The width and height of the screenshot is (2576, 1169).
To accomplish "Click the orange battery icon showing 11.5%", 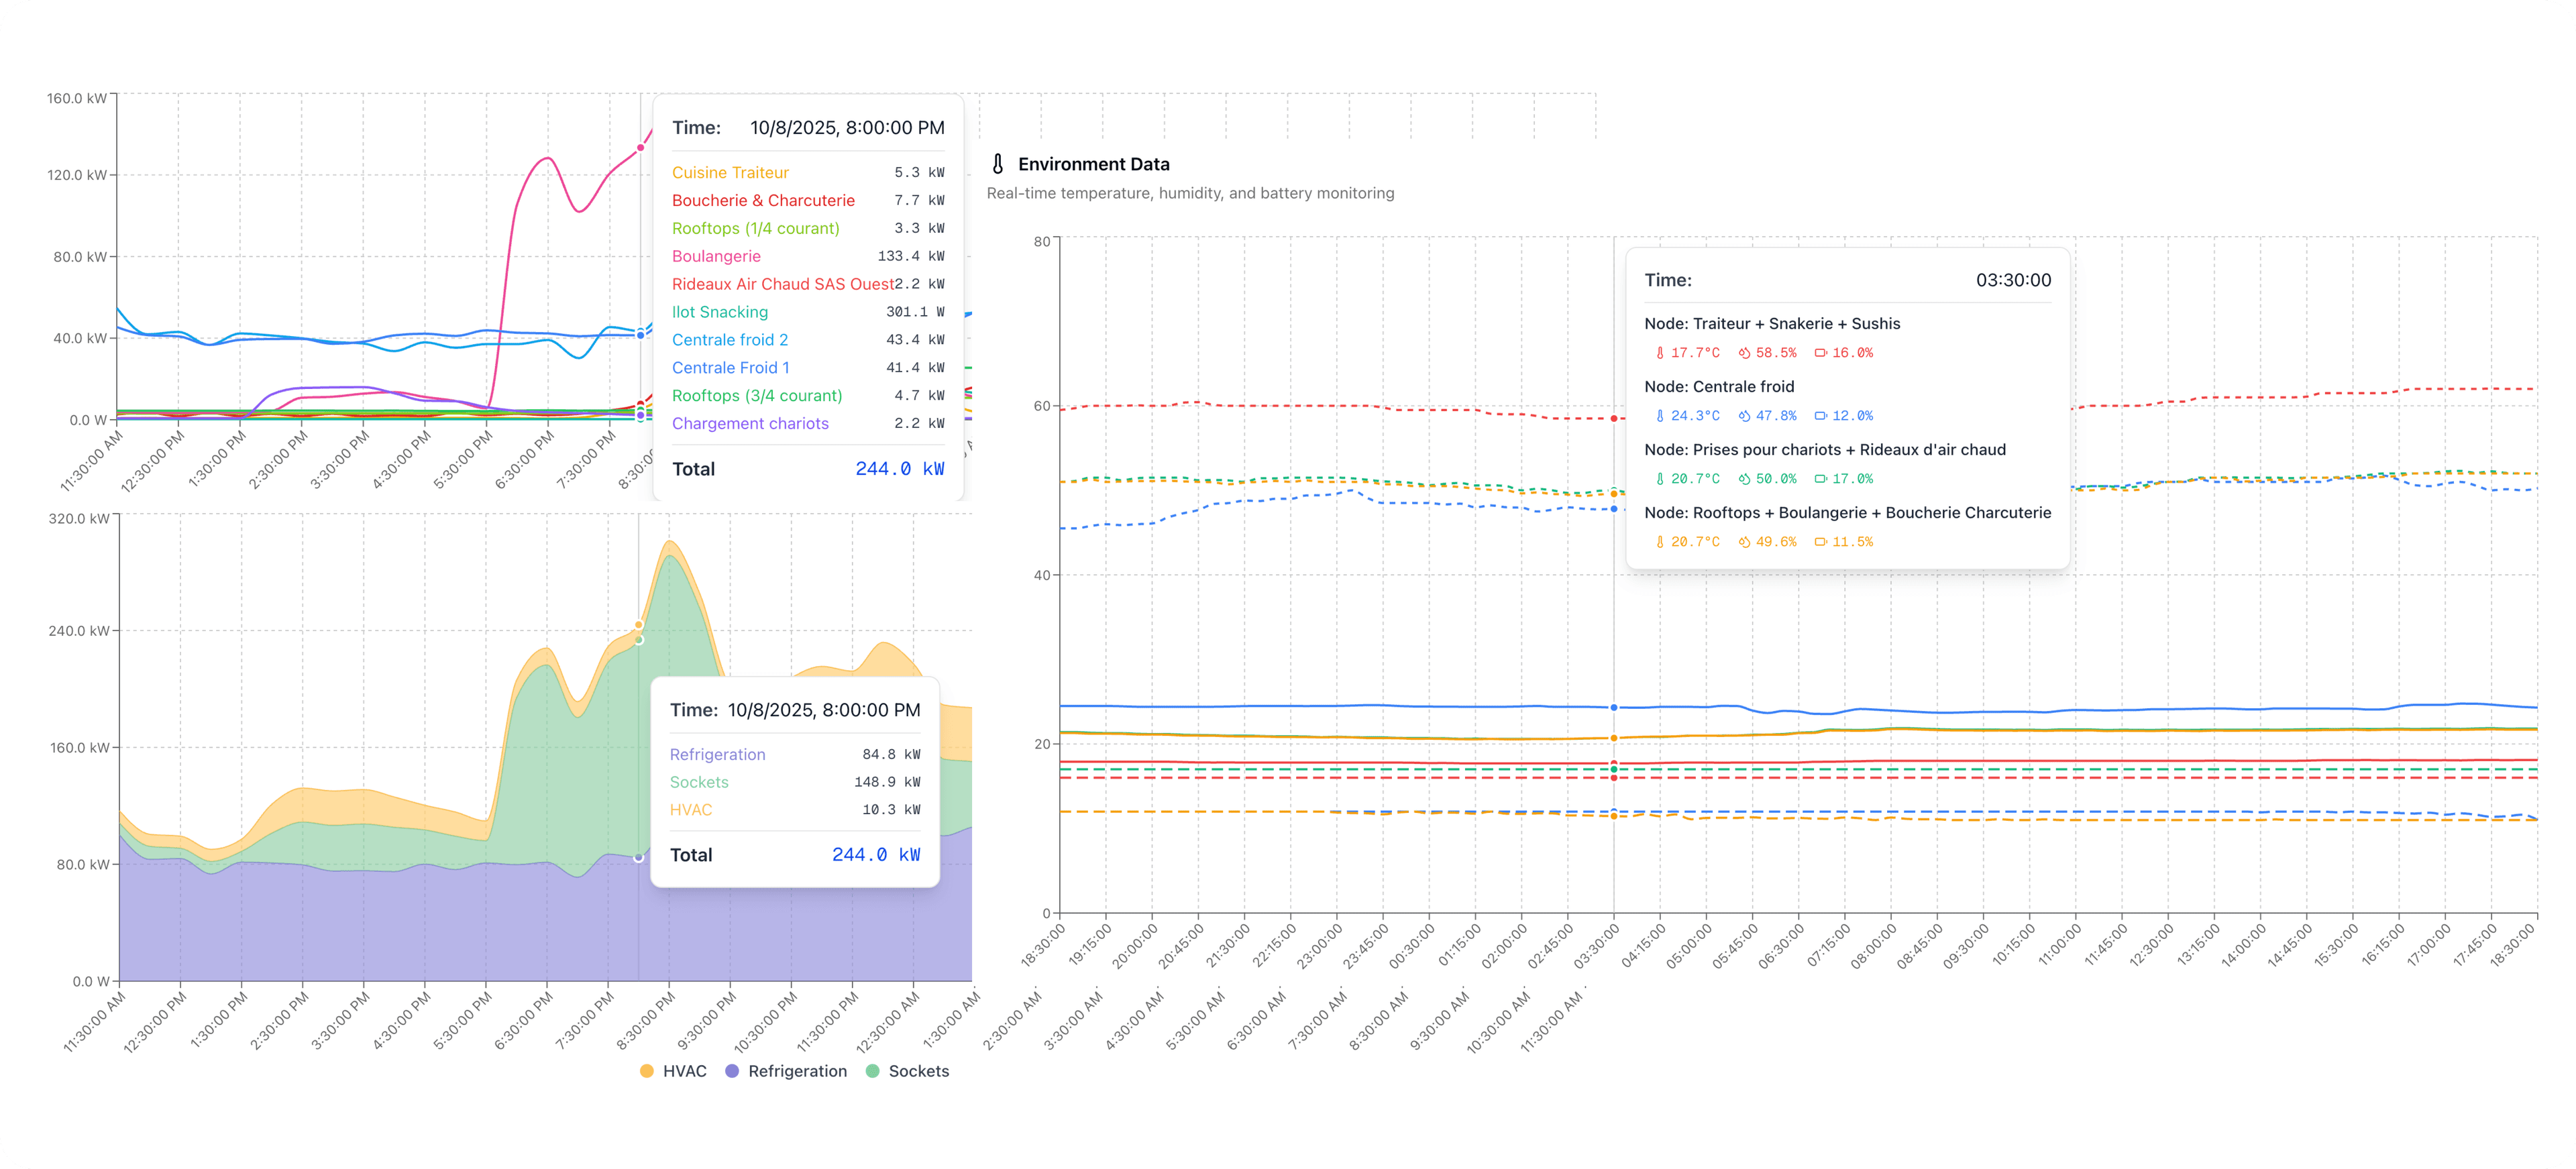I will pos(1821,542).
